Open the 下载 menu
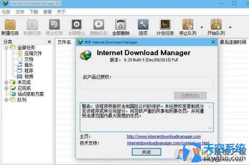The height and width of the screenshot is (165, 249). click(x=34, y=12)
